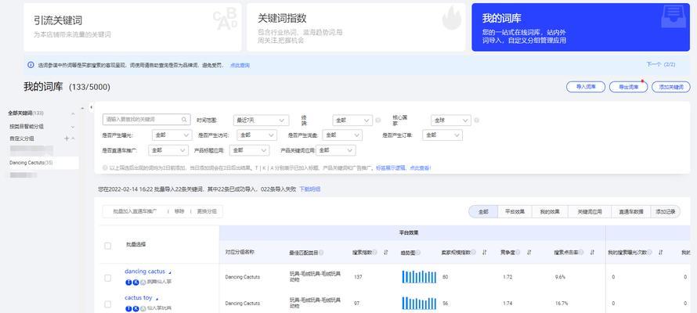Click the small arrow beside dancing cactus keyword

[169, 272]
